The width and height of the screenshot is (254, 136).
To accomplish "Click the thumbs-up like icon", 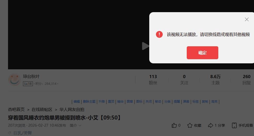I will pyautogui.click(x=174, y=125).
